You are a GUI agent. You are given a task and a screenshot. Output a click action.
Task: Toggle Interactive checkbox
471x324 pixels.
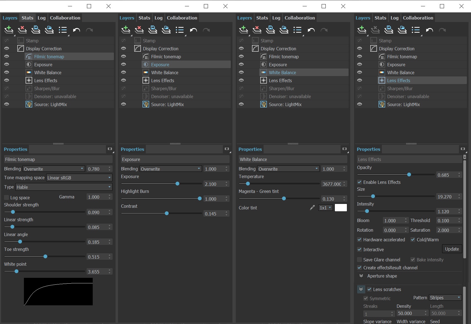pyautogui.click(x=359, y=250)
